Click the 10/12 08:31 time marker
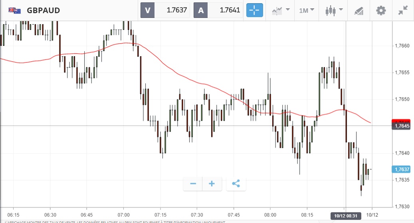The width and height of the screenshot is (414, 223). [x=345, y=216]
